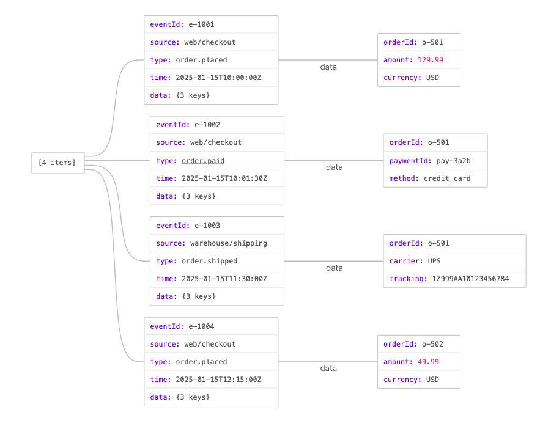Click the time 2025-01-15T11:30:00Z row

point(217,279)
